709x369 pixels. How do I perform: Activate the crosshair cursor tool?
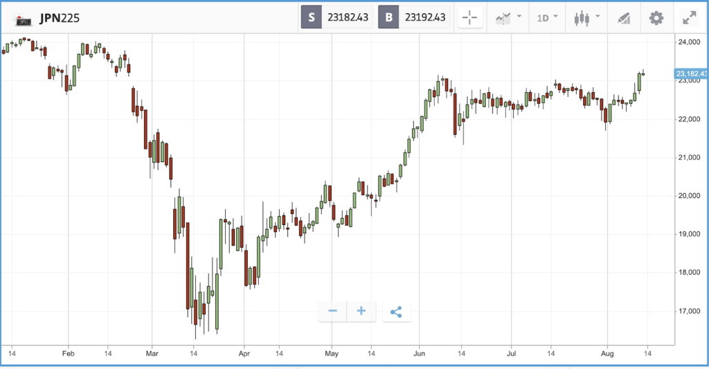click(x=470, y=18)
